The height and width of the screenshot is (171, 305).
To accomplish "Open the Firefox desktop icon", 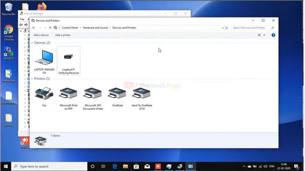I will 42,6.
